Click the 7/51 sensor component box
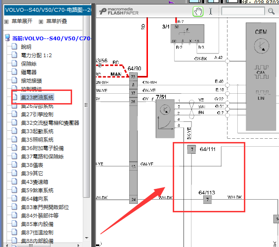The height and width of the screenshot is (247, 279). (x=165, y=119)
